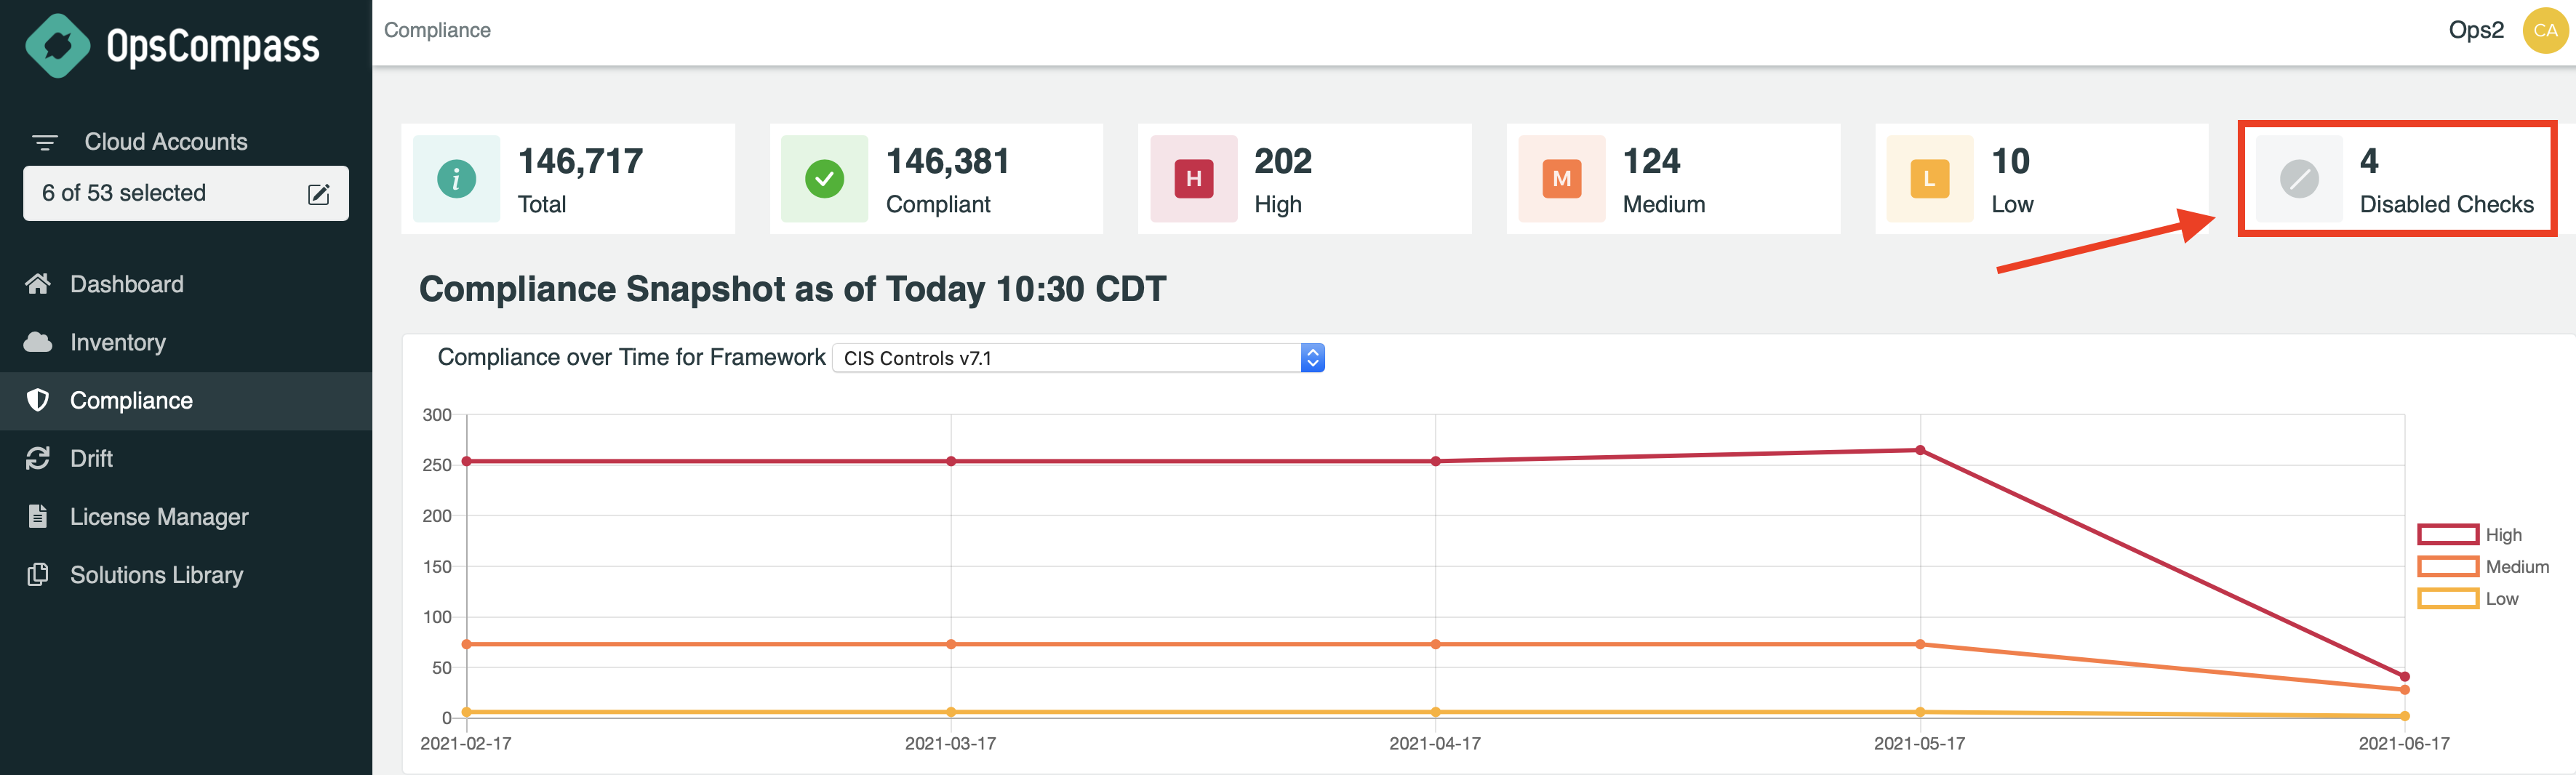The height and width of the screenshot is (775, 2576).
Task: Click the High severity H icon
Action: (x=1193, y=179)
